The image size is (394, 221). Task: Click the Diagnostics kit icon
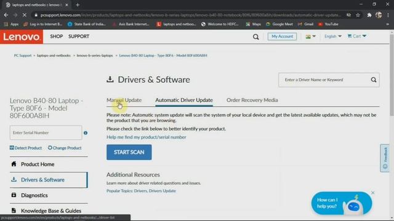pos(14,195)
